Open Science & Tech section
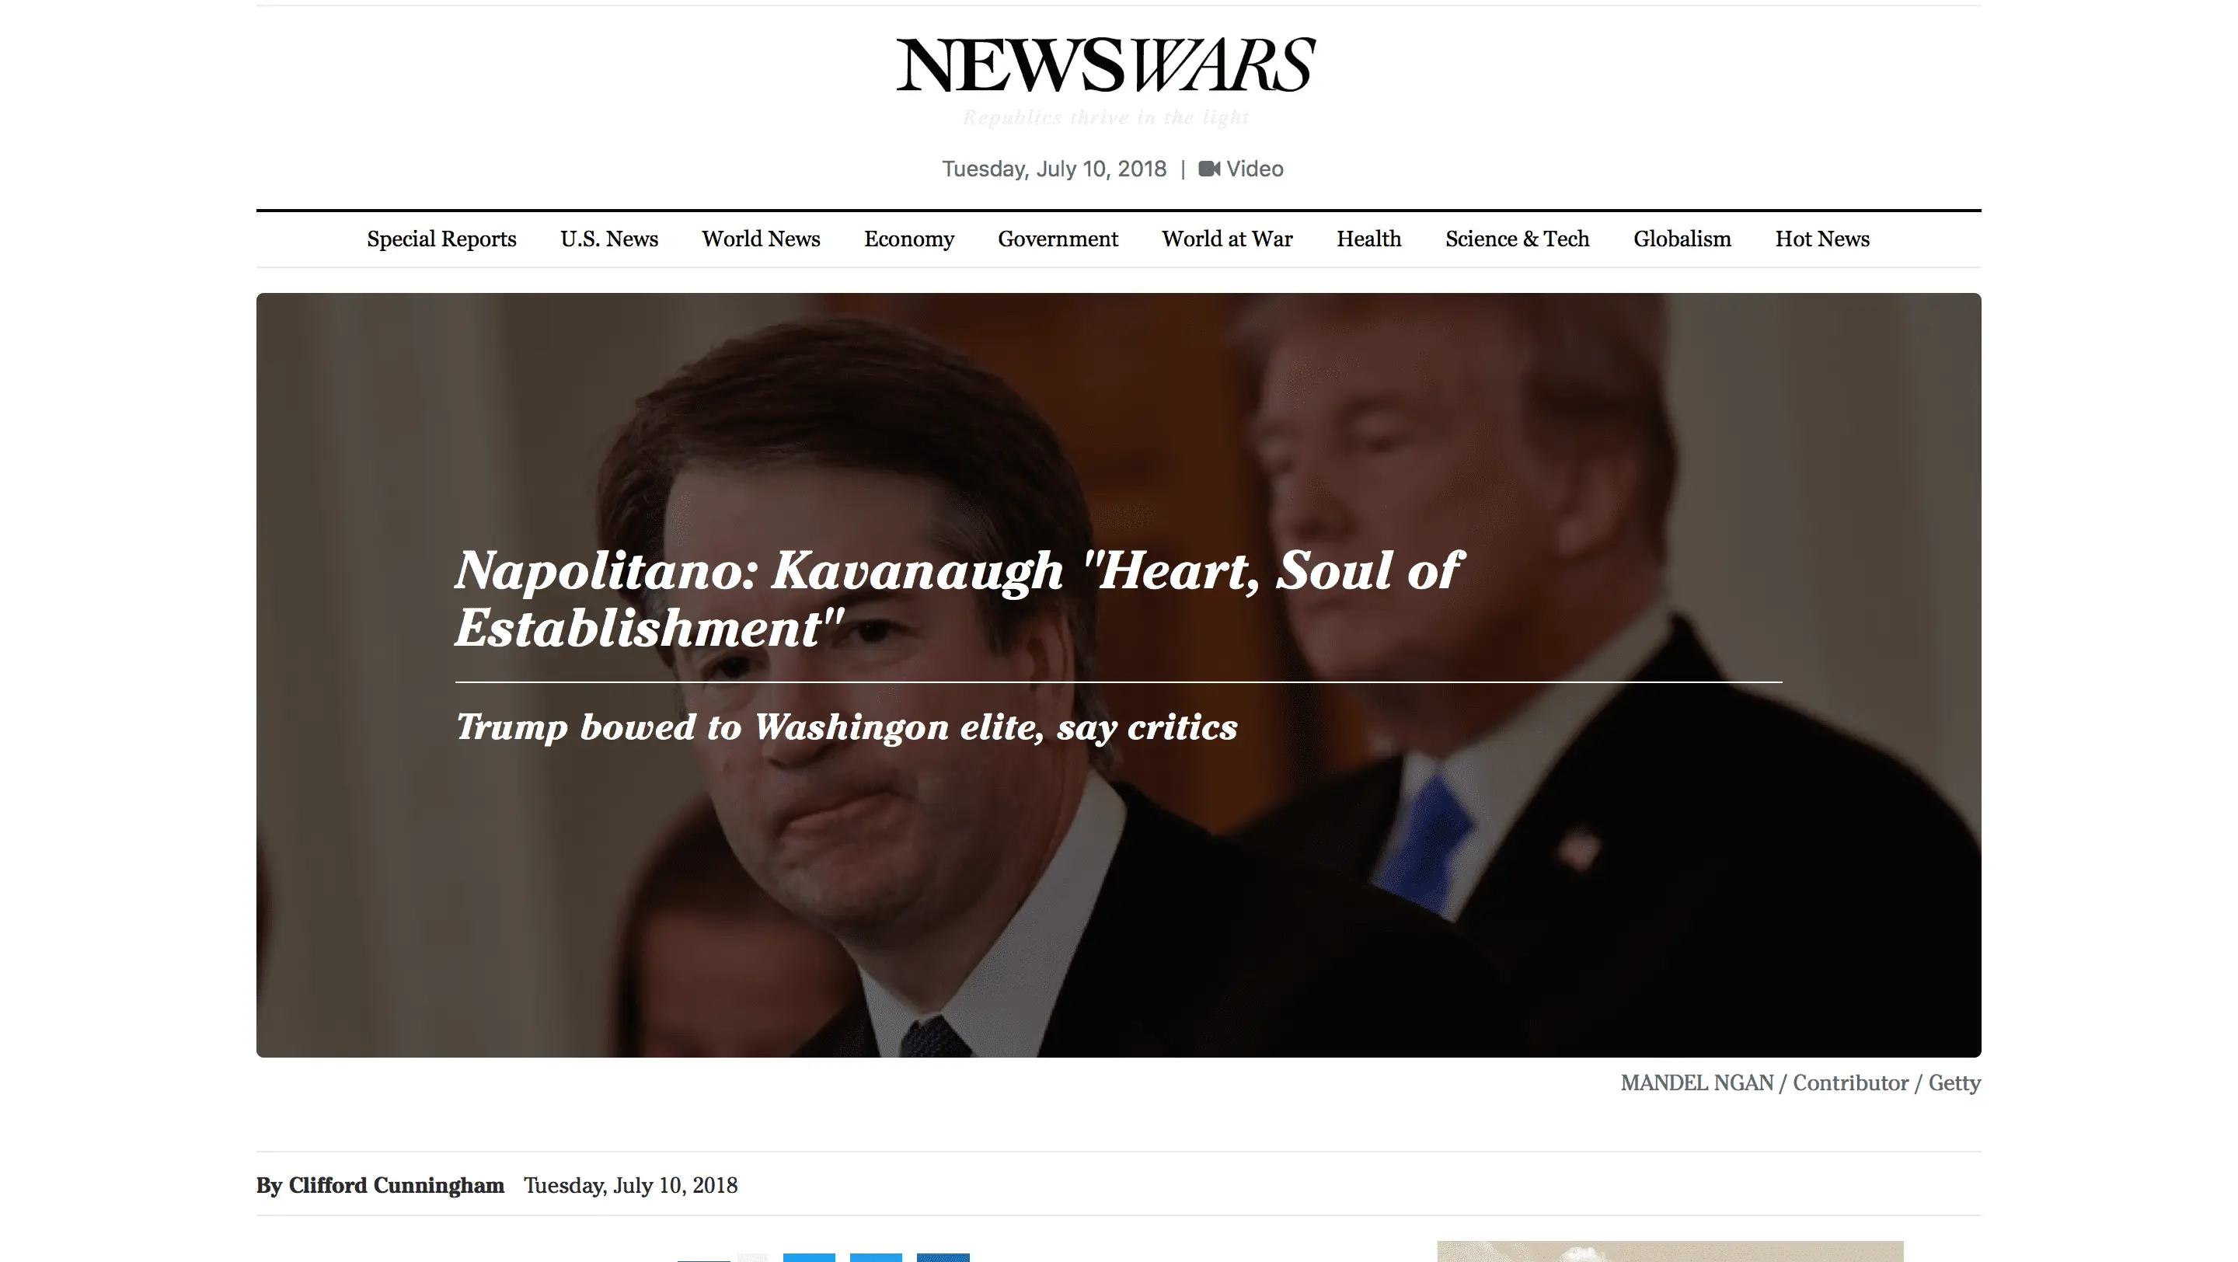 coord(1517,239)
